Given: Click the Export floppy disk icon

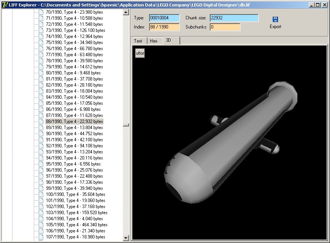Looking at the screenshot, I should (x=275, y=19).
